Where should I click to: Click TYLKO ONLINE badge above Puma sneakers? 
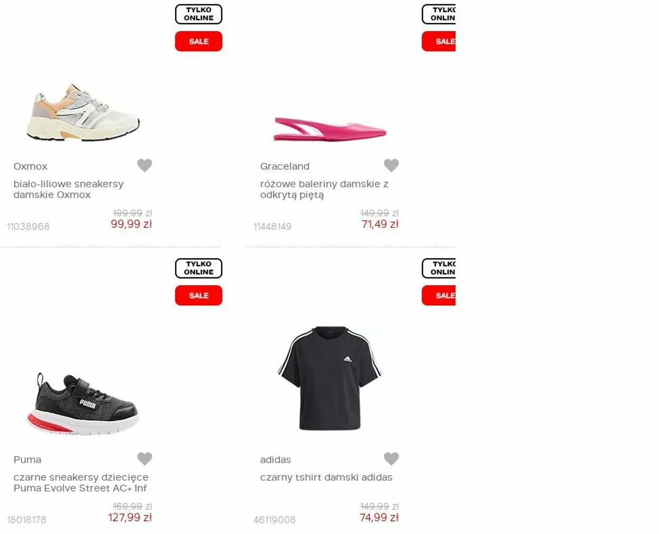tap(199, 268)
